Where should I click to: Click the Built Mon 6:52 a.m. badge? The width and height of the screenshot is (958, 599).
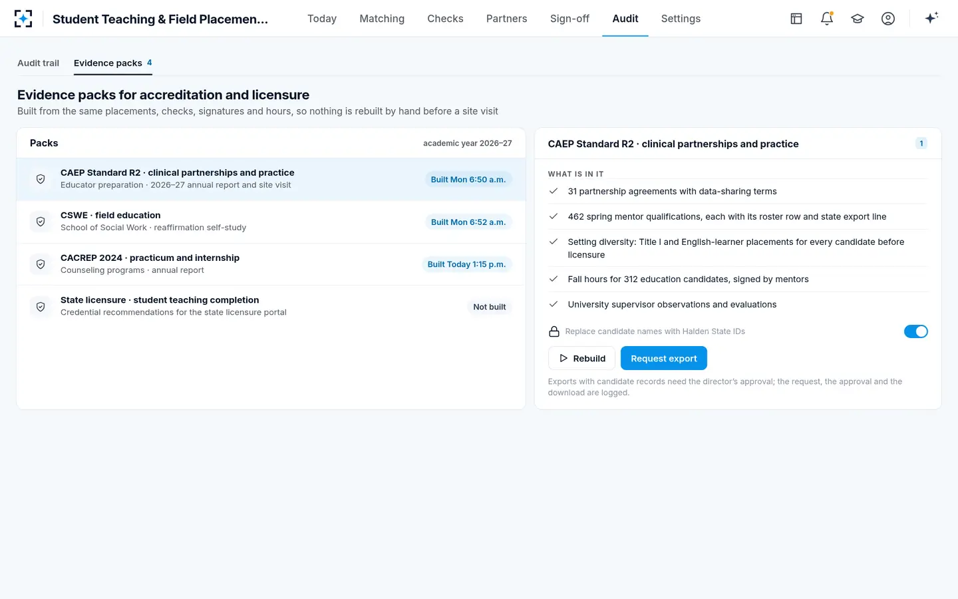[468, 222]
